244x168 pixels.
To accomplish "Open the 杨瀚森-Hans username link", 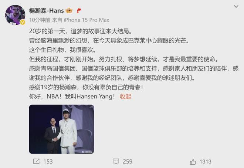I will (46, 11).
